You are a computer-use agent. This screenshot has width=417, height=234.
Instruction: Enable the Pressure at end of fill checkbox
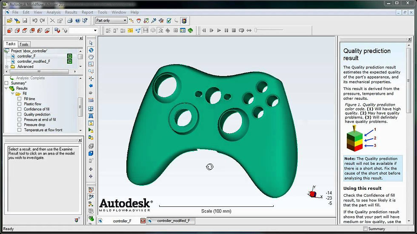pos(20,120)
